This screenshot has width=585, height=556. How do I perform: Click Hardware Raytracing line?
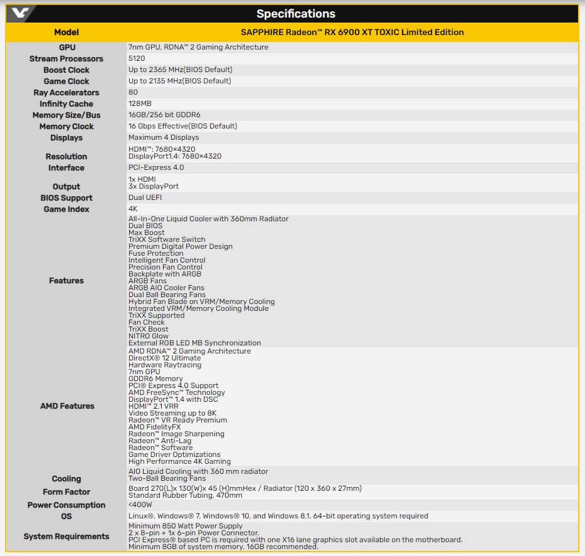pos(165,365)
